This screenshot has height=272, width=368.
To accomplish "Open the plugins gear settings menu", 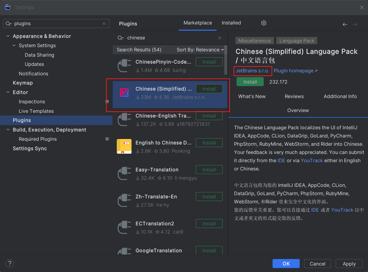I will (x=264, y=23).
